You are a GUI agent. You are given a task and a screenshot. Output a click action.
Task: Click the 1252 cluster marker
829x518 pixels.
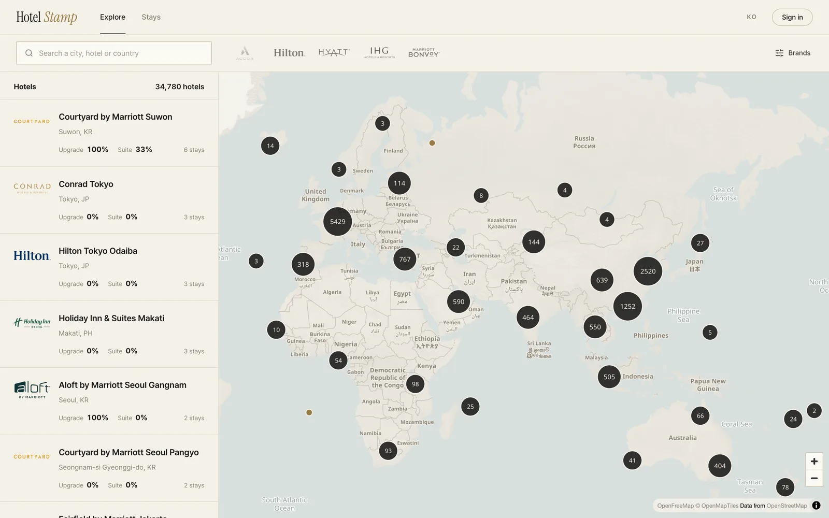(x=627, y=306)
